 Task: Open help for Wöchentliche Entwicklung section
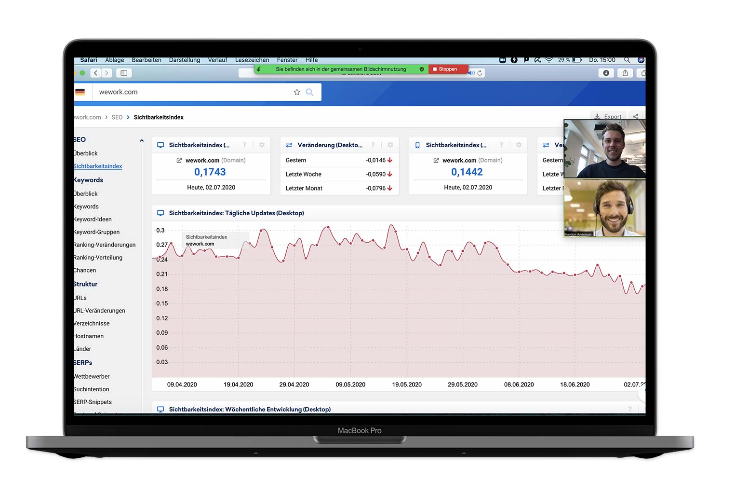pyautogui.click(x=630, y=409)
